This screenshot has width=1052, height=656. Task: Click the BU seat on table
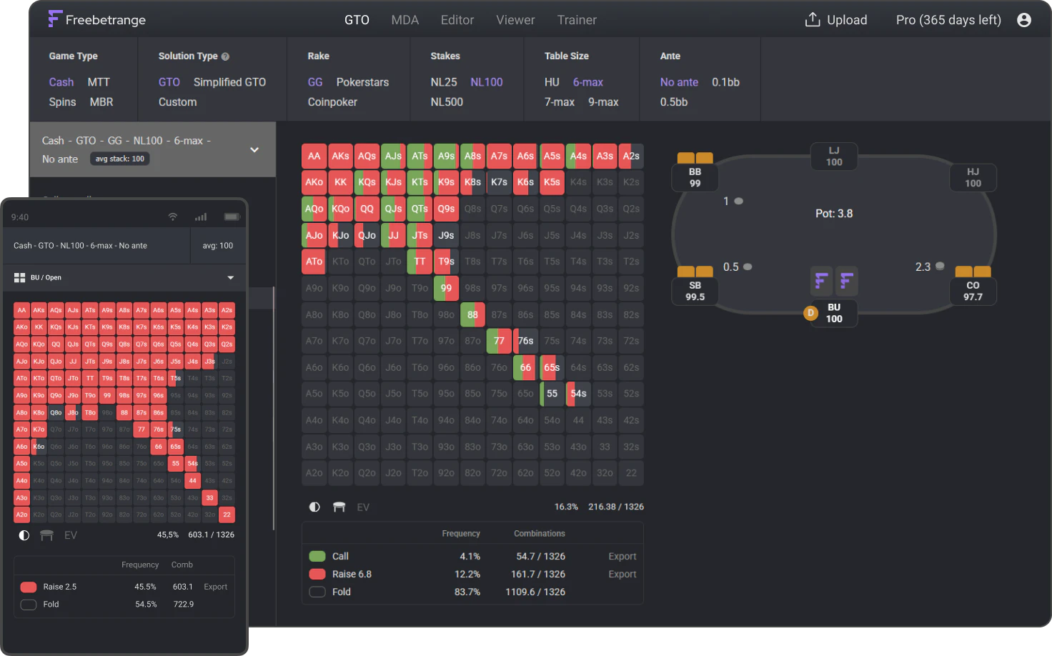[x=834, y=313]
